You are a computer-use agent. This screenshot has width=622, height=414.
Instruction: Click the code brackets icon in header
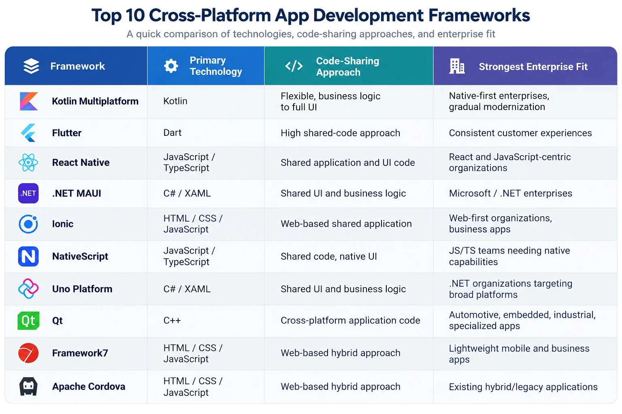coord(294,66)
